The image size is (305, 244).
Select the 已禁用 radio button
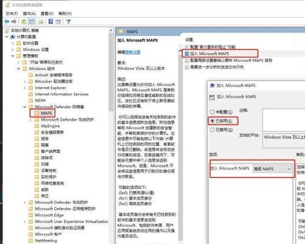point(212,129)
